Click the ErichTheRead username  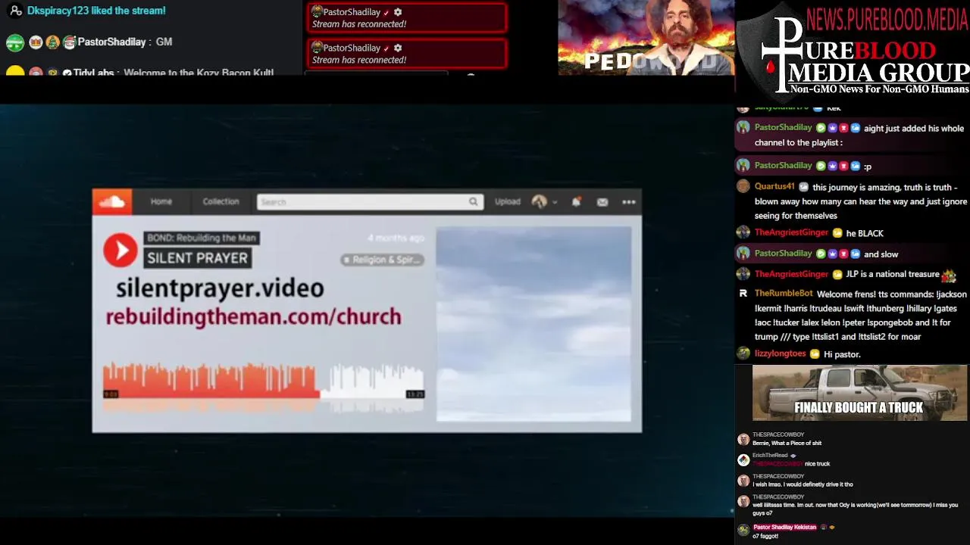coord(770,456)
